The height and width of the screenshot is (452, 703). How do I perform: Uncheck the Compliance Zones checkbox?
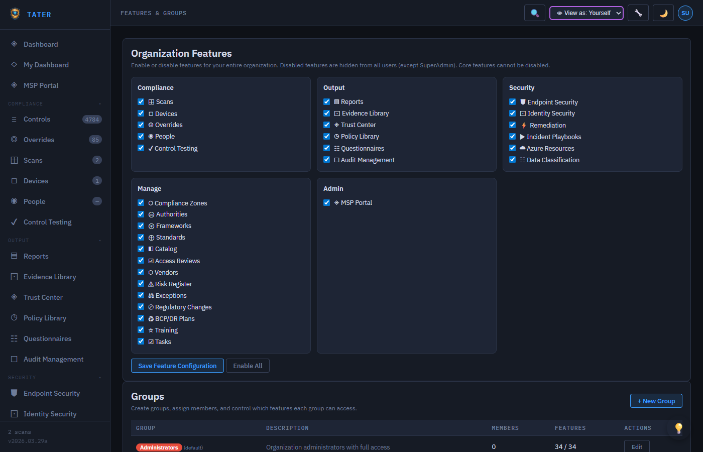[x=141, y=203]
